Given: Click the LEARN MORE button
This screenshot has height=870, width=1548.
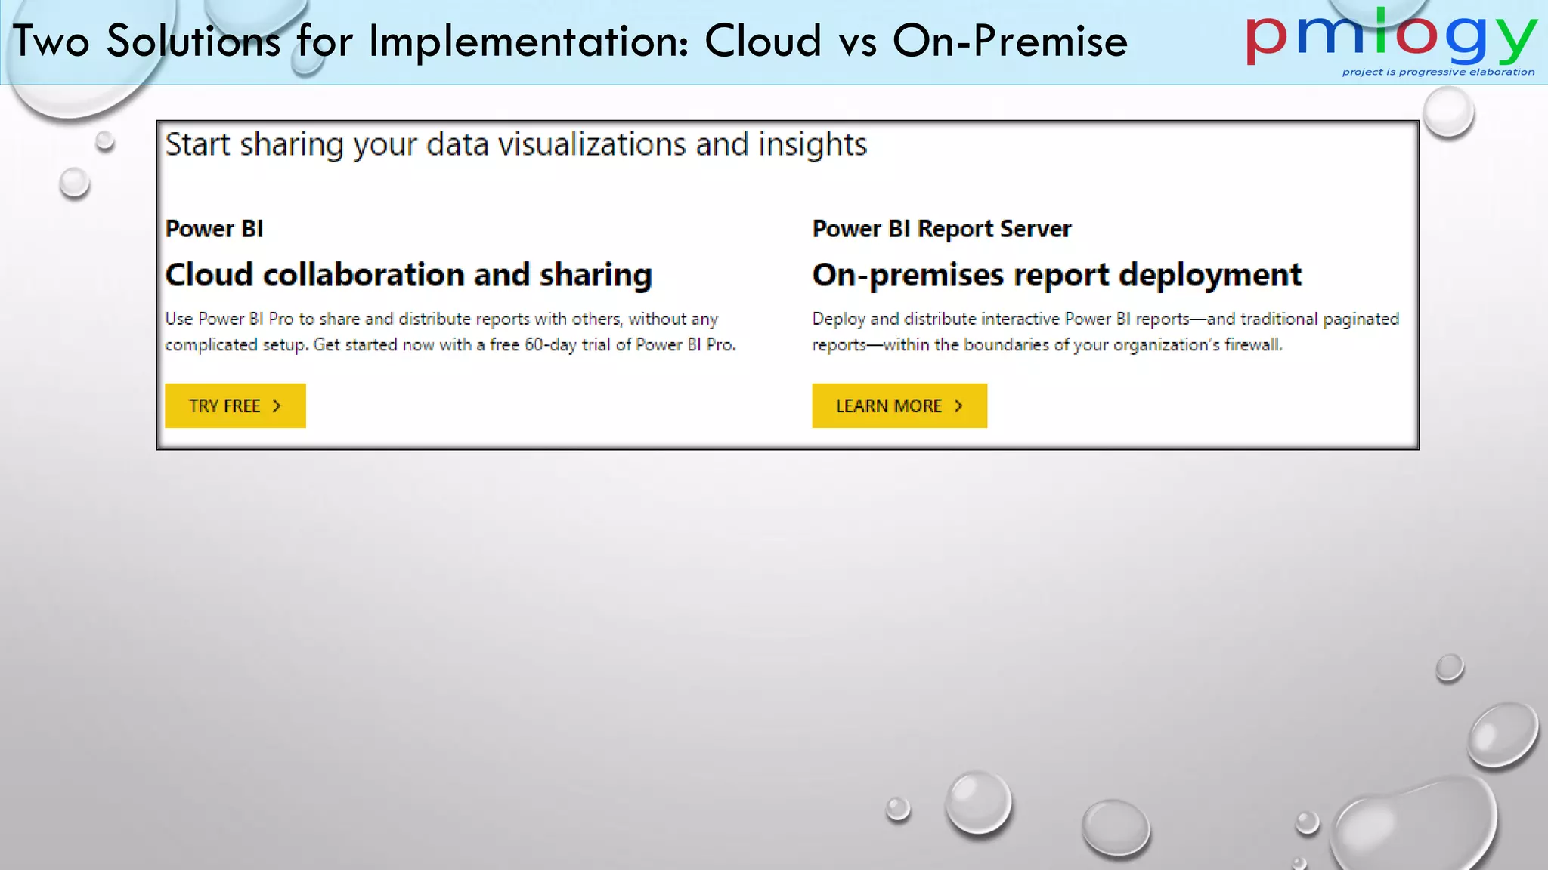Looking at the screenshot, I should pyautogui.click(x=899, y=406).
